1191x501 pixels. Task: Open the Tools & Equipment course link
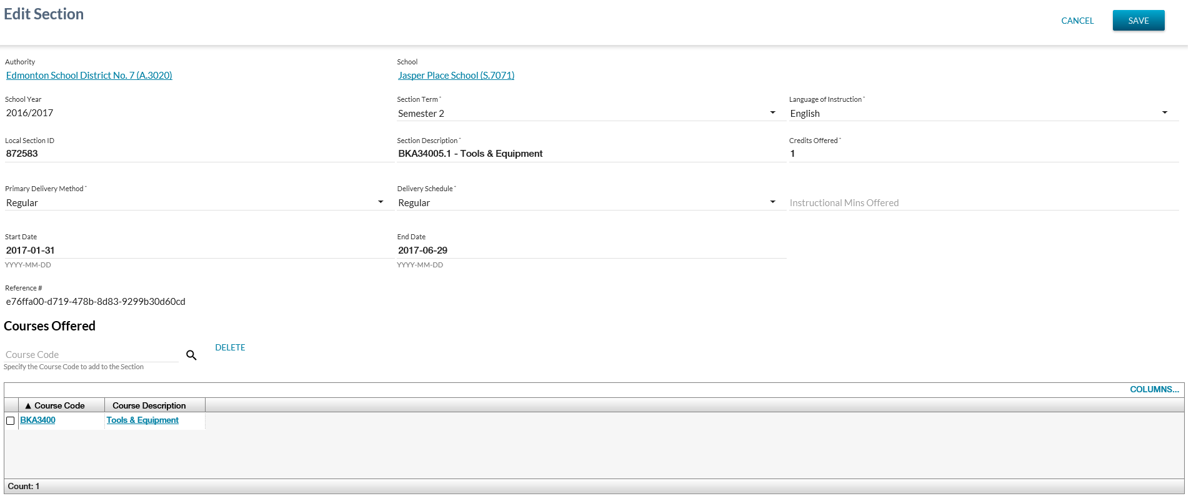point(142,420)
